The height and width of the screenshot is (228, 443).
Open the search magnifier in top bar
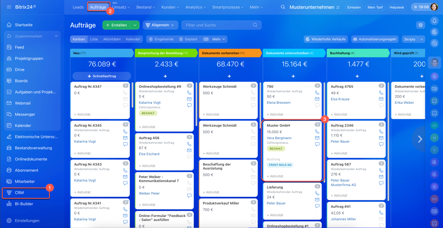point(283,7)
